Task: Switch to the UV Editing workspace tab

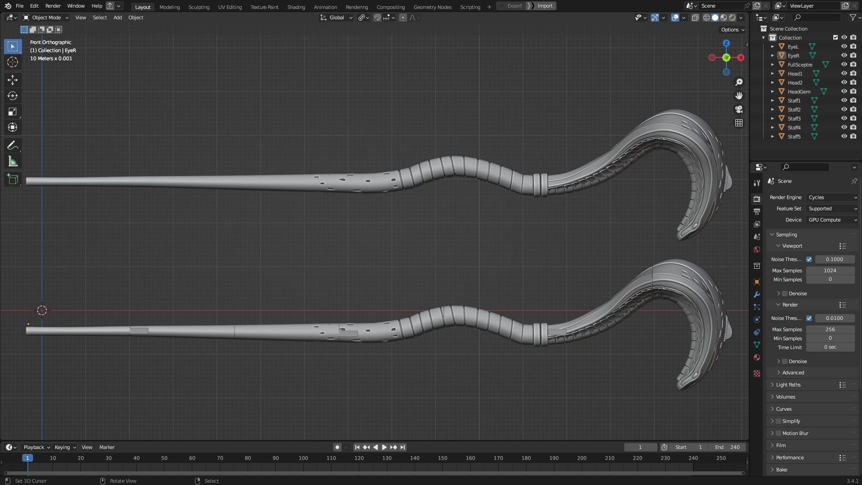Action: [x=230, y=7]
